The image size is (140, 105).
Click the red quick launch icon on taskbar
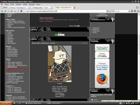click(17, 103)
